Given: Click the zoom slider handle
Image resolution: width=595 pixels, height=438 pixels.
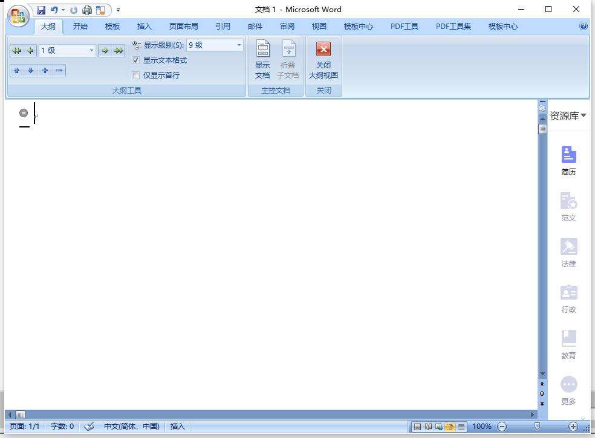Looking at the screenshot, I should [x=537, y=427].
